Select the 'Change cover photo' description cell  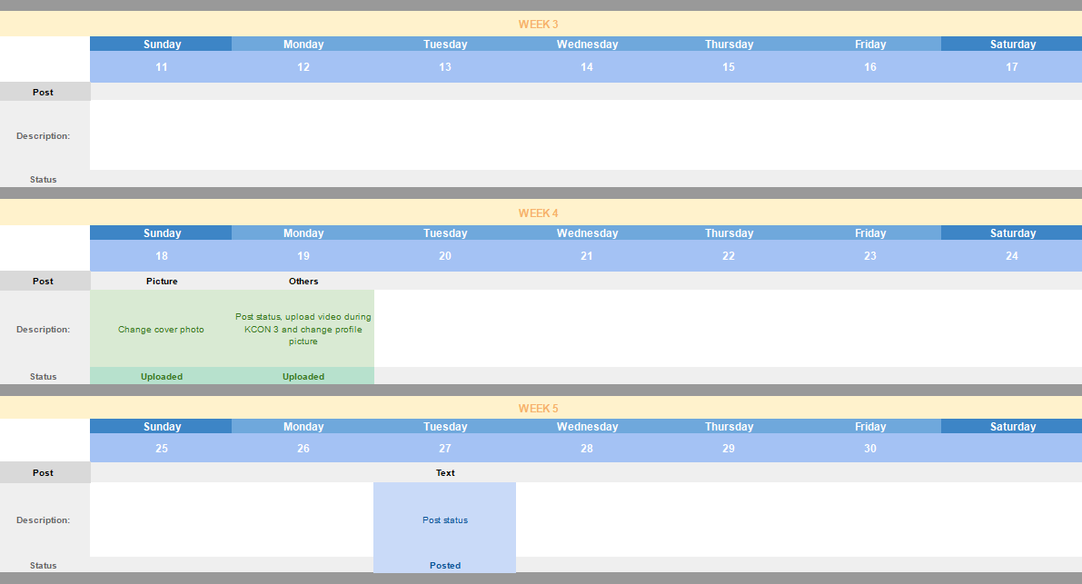162,329
